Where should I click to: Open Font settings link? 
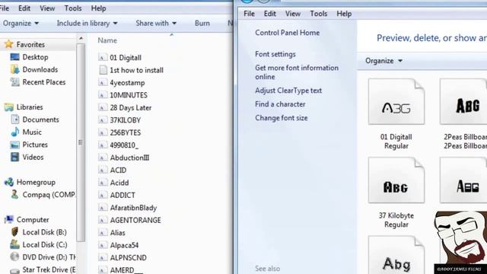tap(275, 54)
